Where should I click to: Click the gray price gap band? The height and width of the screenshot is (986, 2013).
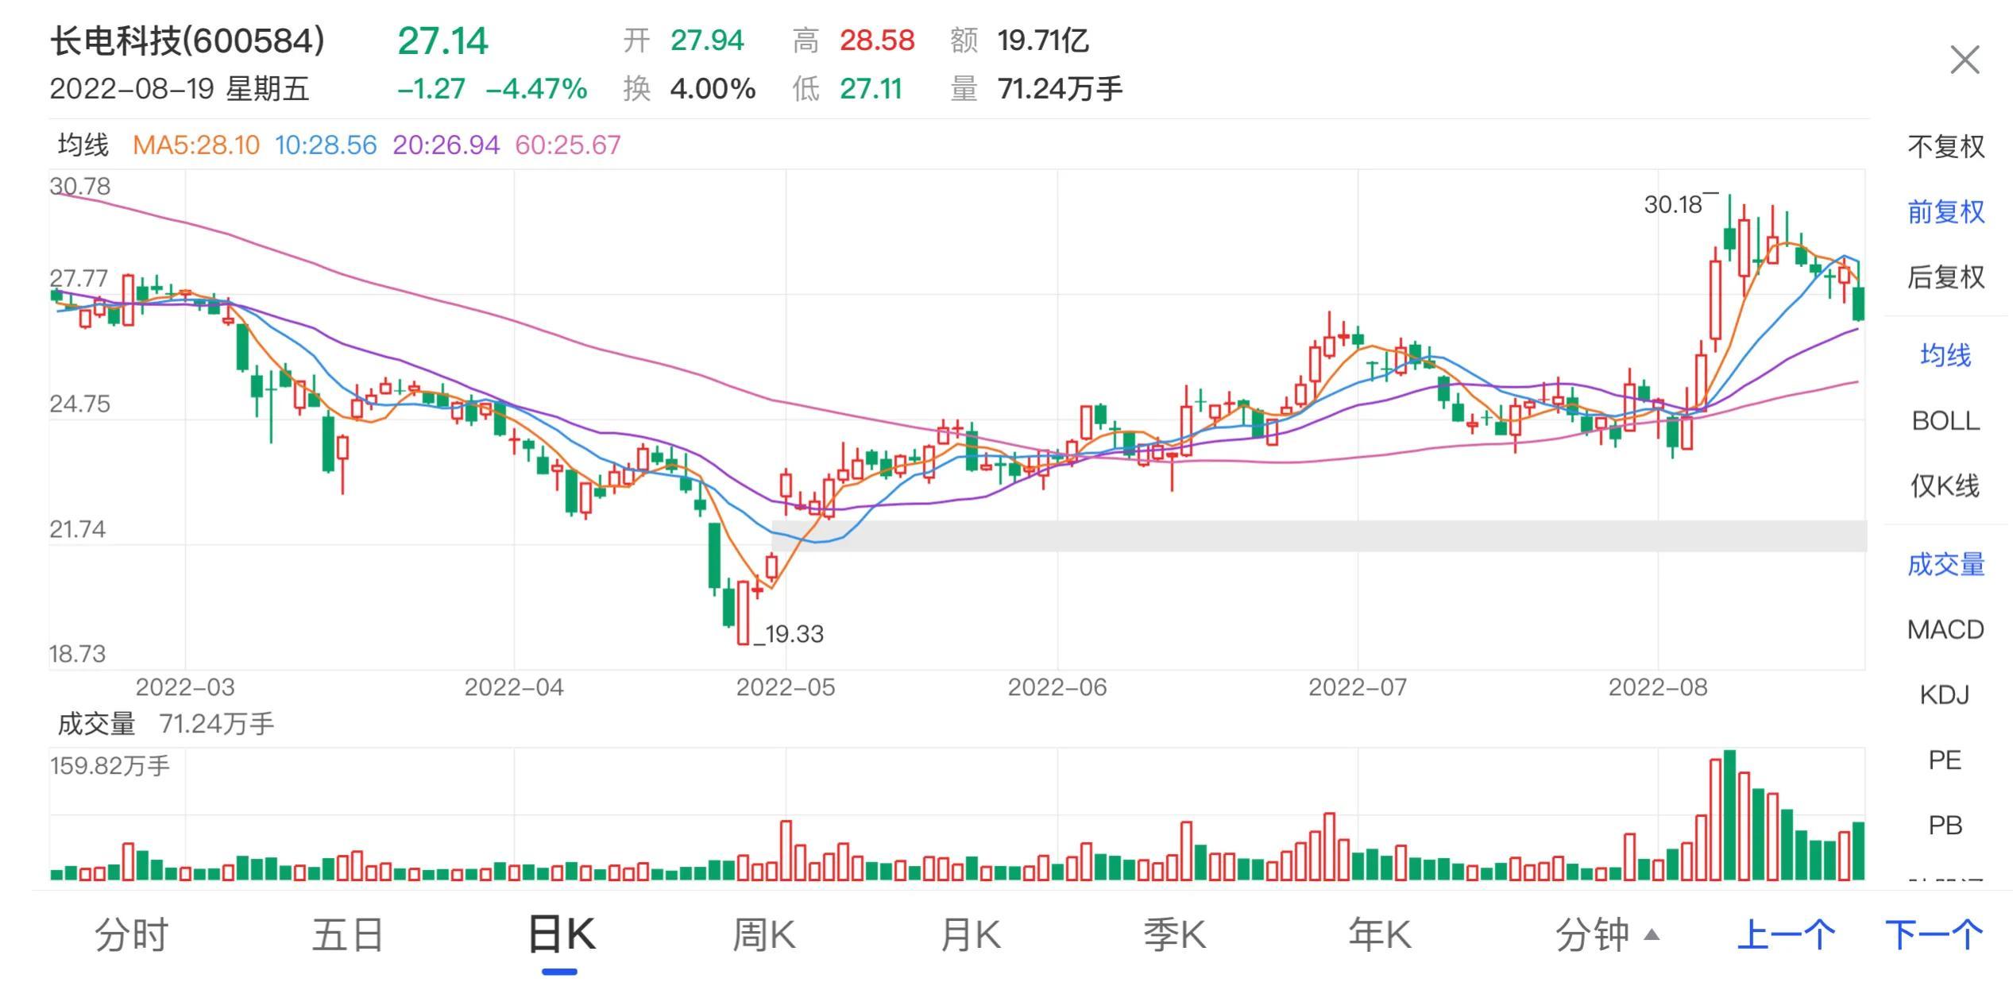(1319, 536)
